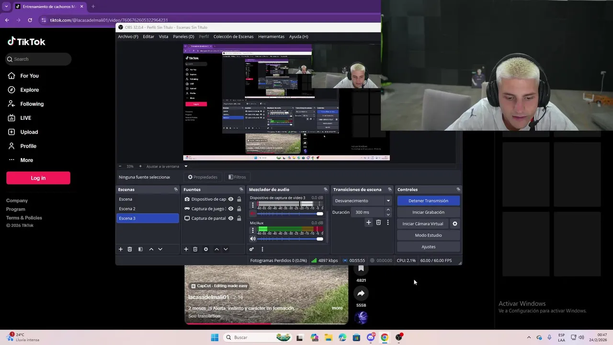Select Escena 2 in scenes list

pyautogui.click(x=148, y=209)
